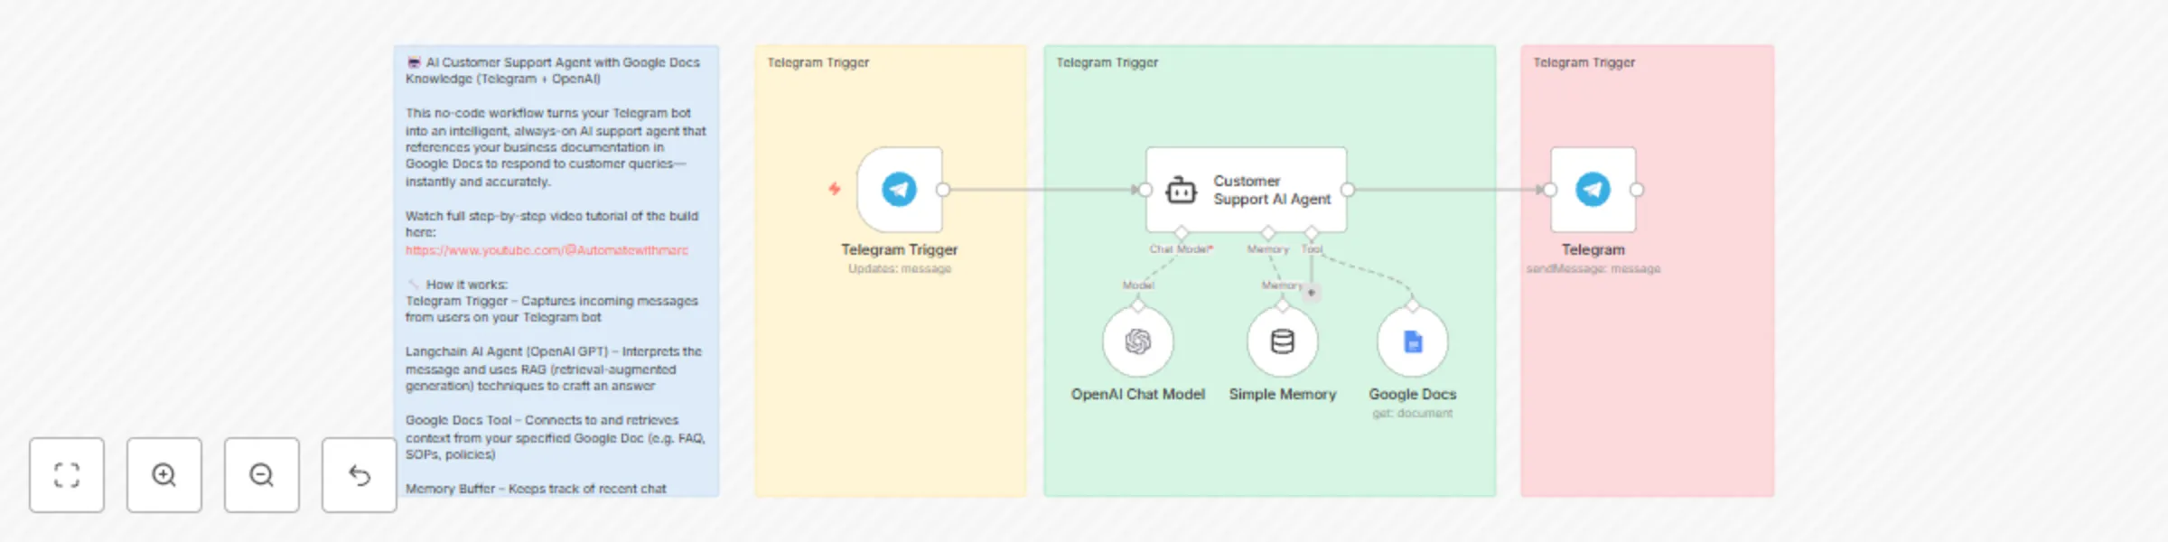The height and width of the screenshot is (542, 2168).
Task: Zoom in on the workflow canvas
Action: [x=164, y=475]
